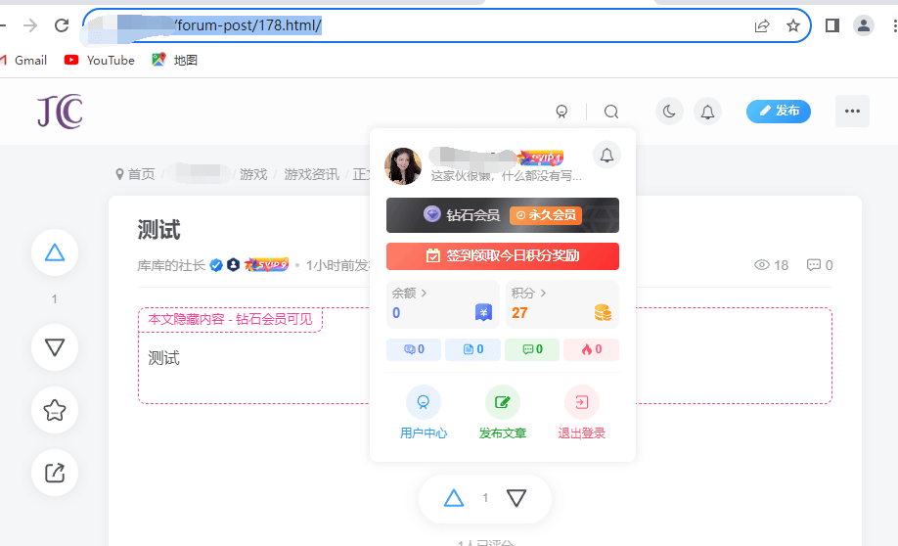Viewport: 898px width, 546px height.
Task: Click the SVIP9 badge beside author
Action: click(266, 265)
